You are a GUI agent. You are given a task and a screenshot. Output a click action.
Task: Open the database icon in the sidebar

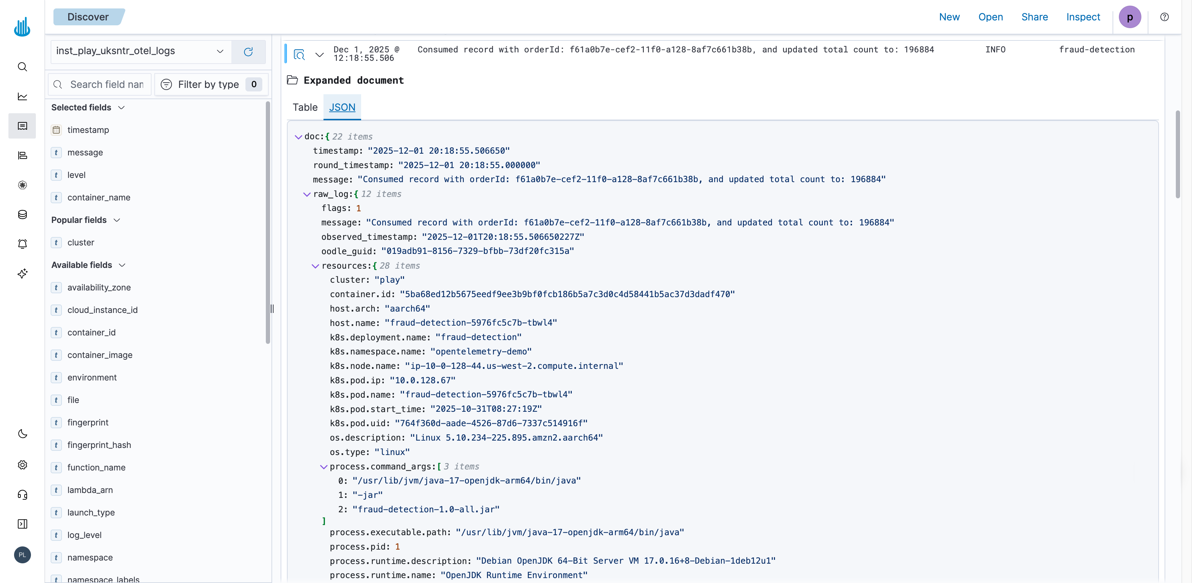(x=22, y=214)
